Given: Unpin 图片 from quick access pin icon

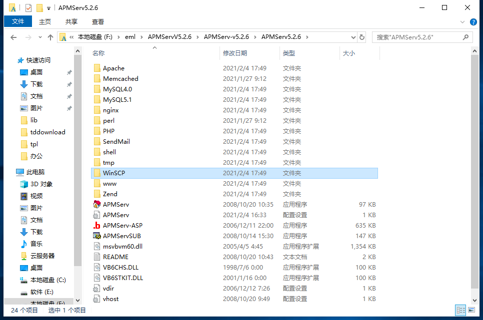Looking at the screenshot, I should click(69, 108).
